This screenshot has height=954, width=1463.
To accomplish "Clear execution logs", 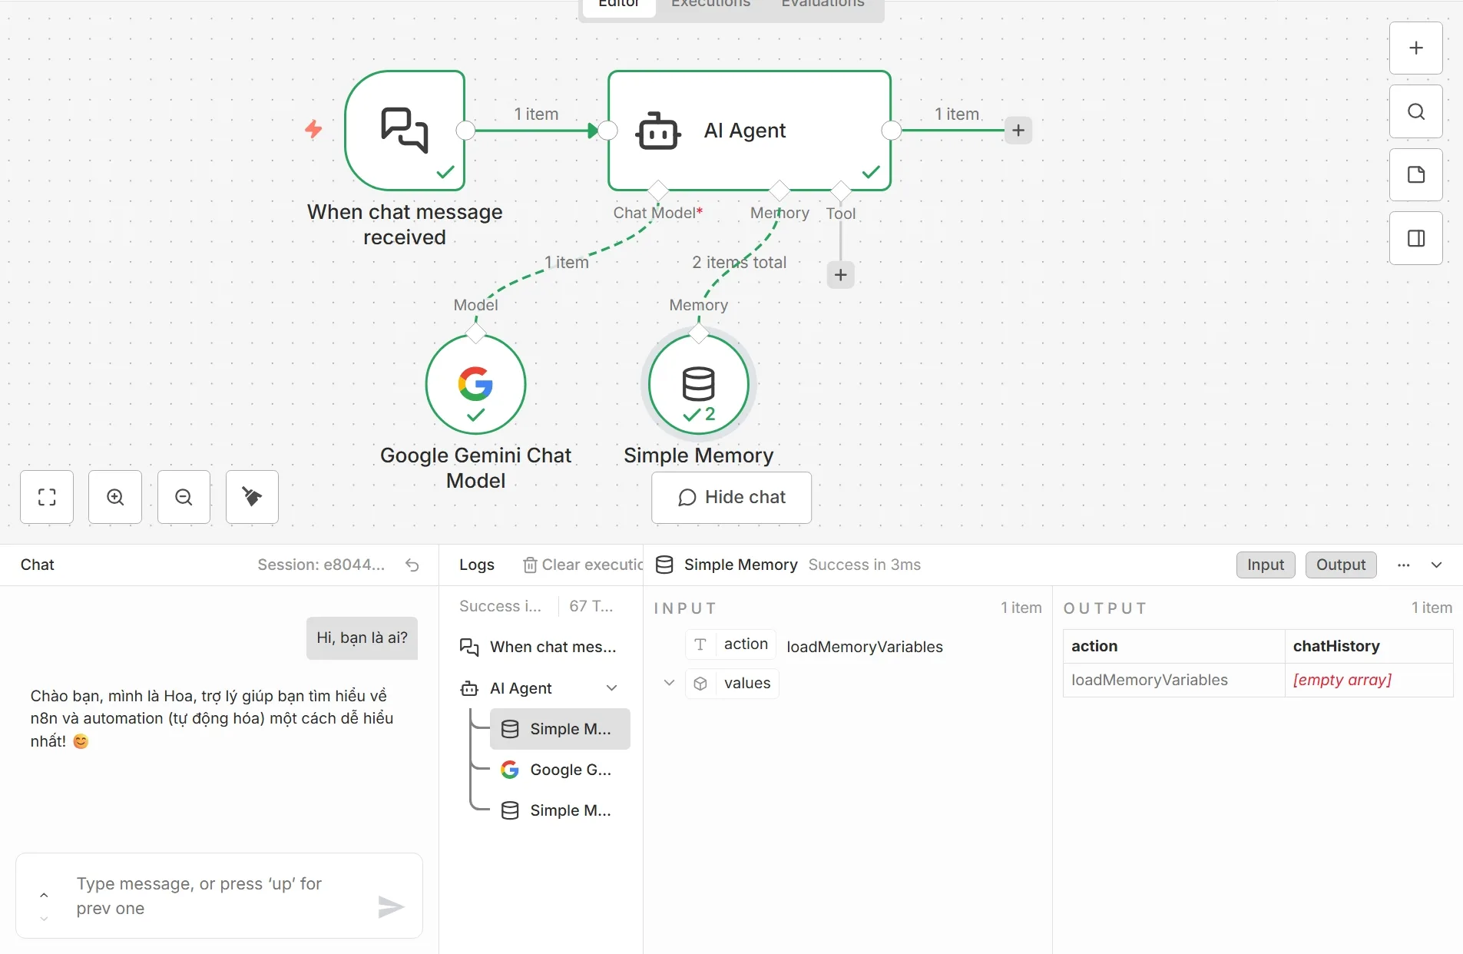I will point(584,565).
